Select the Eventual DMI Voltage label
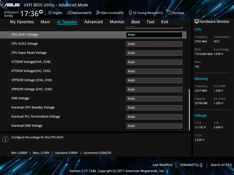The image size is (234, 175). pyautogui.click(x=27, y=126)
